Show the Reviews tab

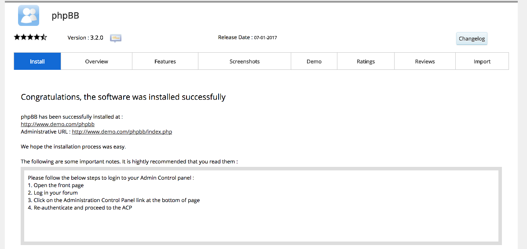coord(425,61)
